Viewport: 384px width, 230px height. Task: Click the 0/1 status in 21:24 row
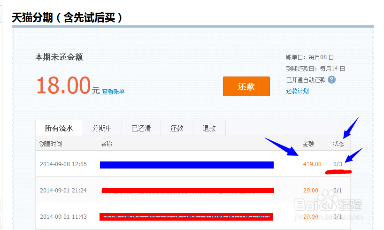pyautogui.click(x=338, y=190)
